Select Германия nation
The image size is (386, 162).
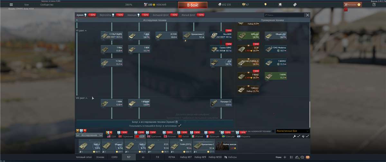pos(125,136)
